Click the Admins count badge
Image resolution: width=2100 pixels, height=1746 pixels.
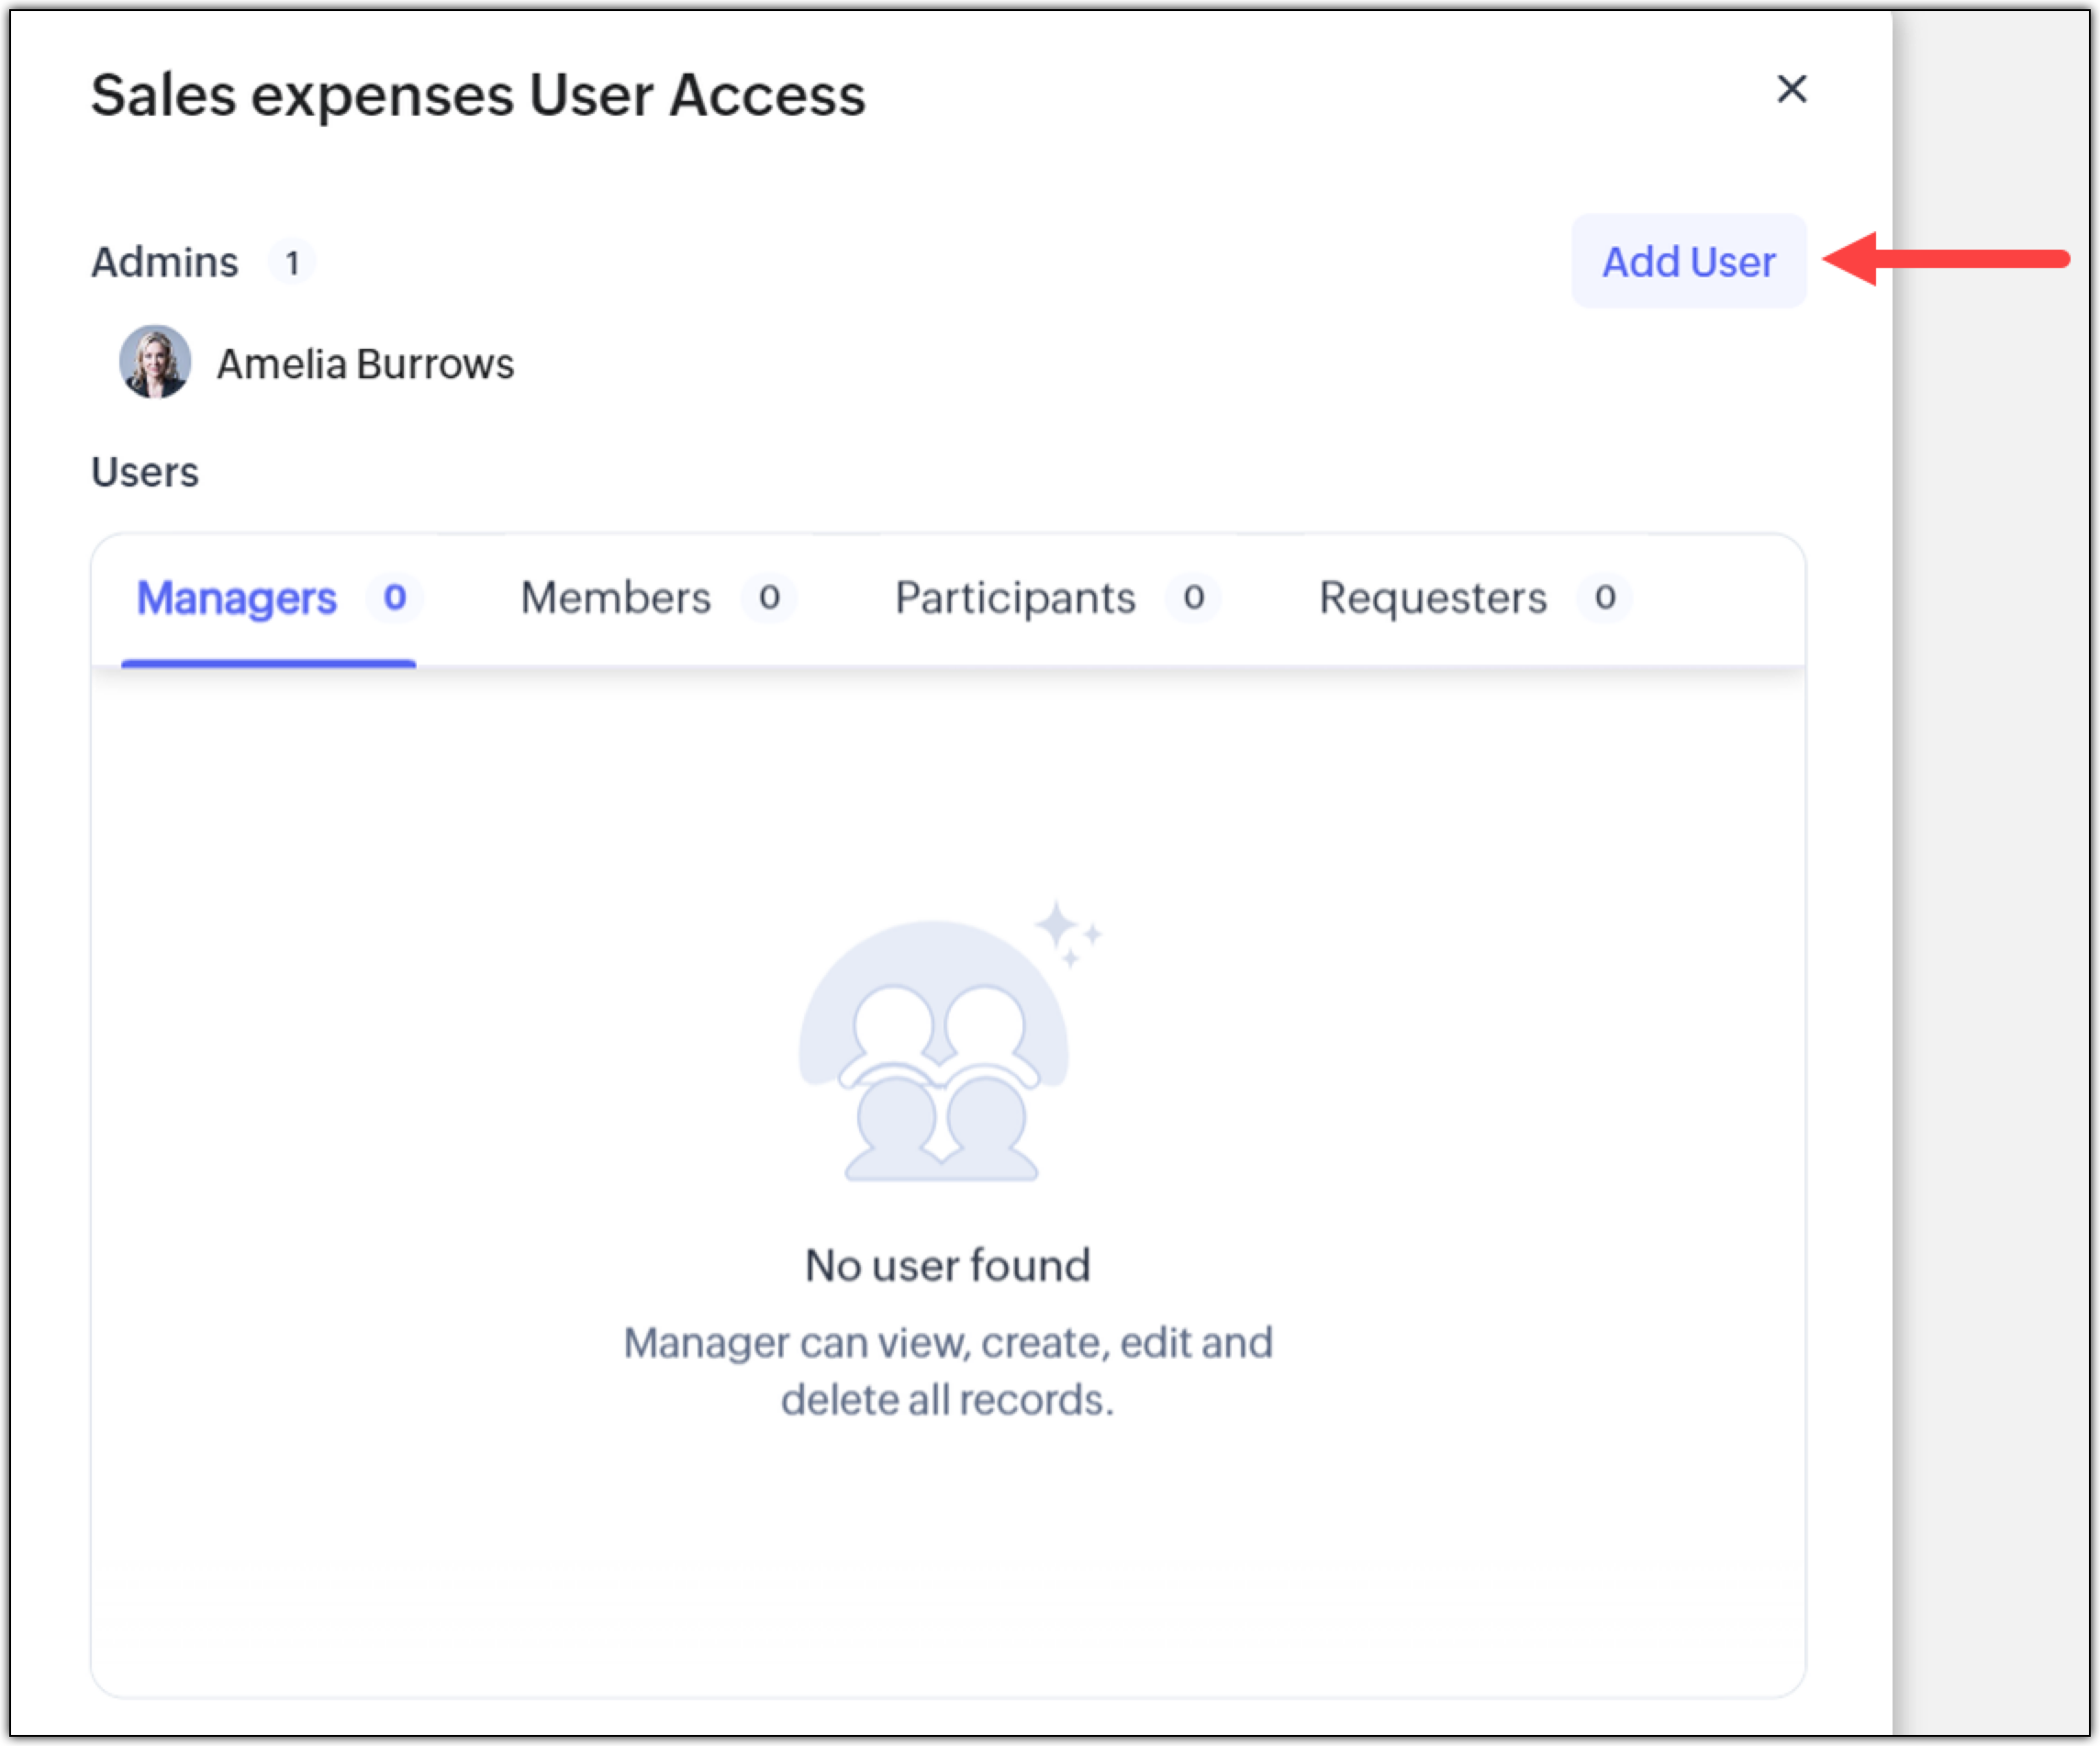(x=292, y=263)
